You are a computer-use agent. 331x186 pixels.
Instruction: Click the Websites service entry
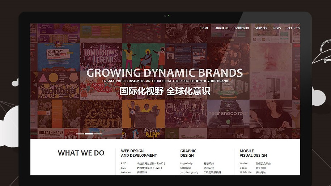click(126, 172)
